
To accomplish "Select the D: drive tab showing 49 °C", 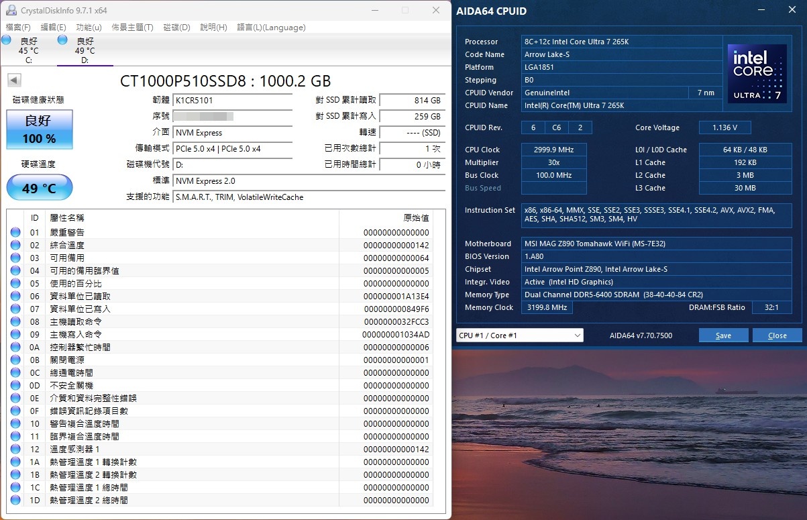I will [85, 50].
